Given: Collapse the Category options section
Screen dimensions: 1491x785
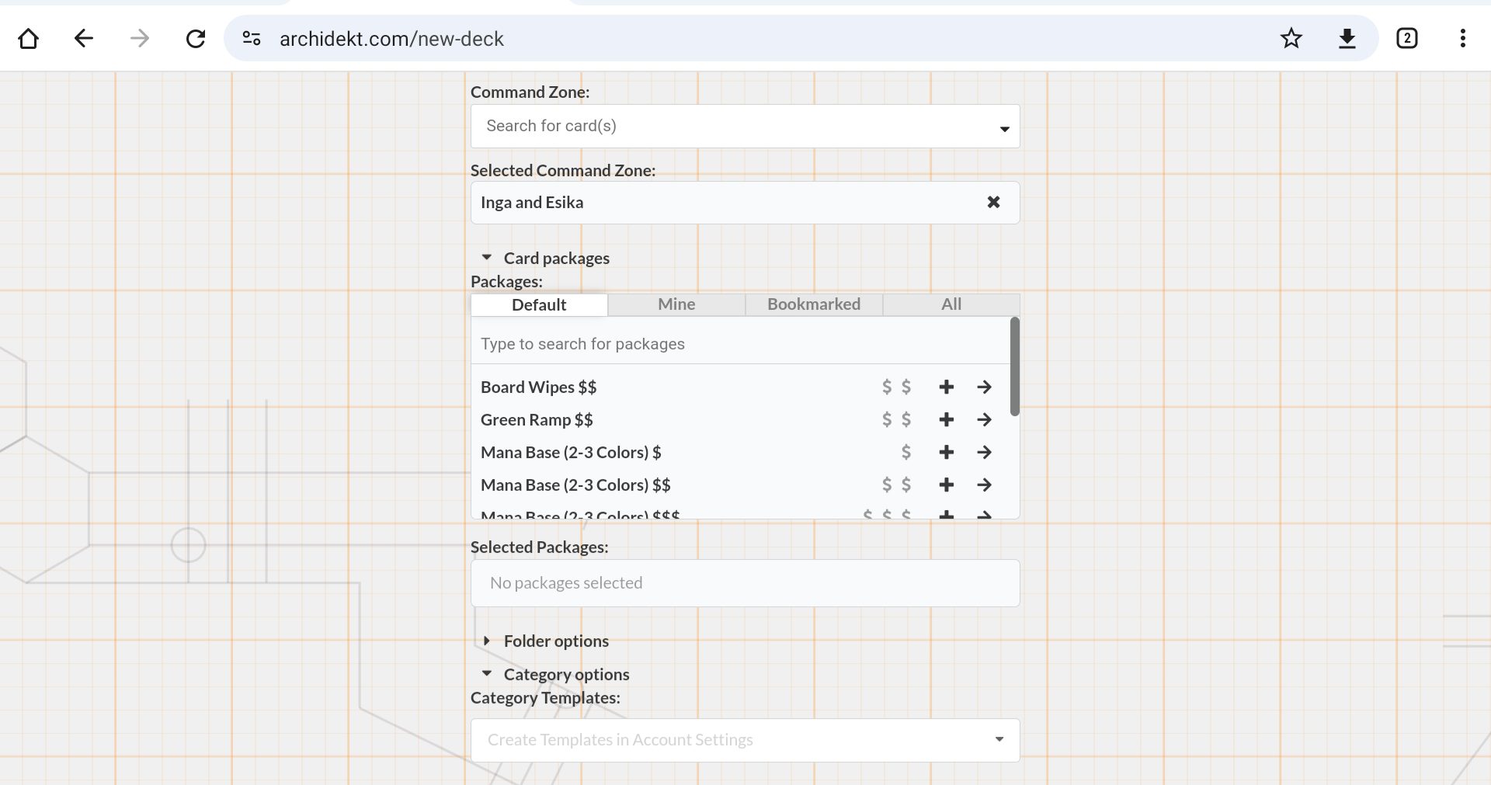Looking at the screenshot, I should point(487,674).
